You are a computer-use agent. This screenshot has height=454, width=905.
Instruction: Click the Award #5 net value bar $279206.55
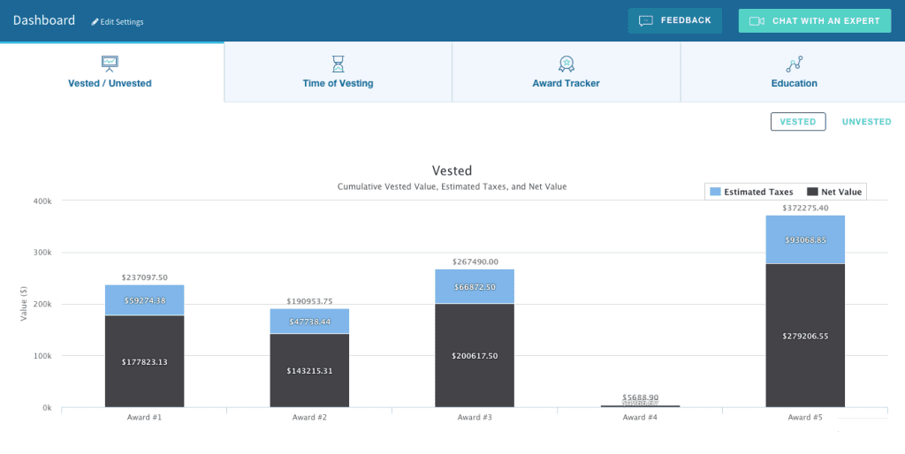click(x=805, y=336)
